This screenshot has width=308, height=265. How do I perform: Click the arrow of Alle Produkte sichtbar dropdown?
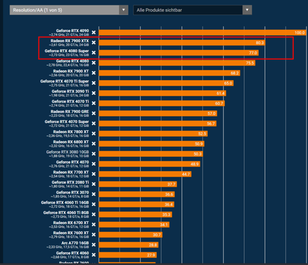click(x=247, y=10)
